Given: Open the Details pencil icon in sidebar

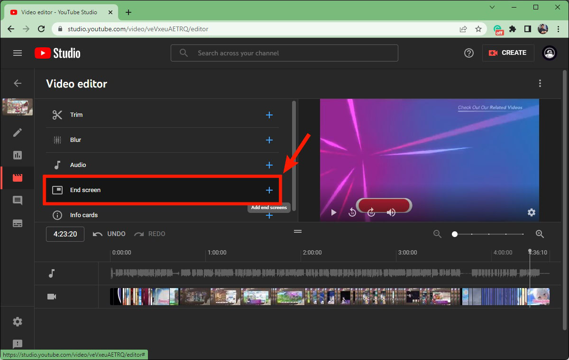Looking at the screenshot, I should tap(18, 132).
